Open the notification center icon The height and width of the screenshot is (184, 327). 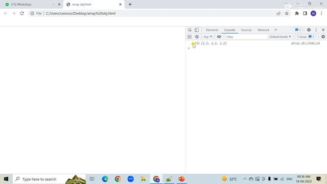[318, 179]
